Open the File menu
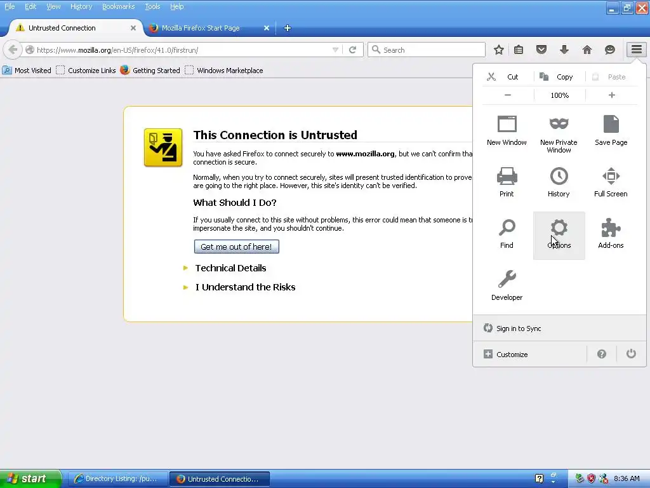 10,6
